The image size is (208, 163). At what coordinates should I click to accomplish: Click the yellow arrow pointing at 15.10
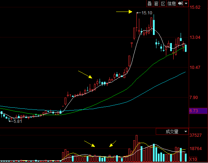124,12
